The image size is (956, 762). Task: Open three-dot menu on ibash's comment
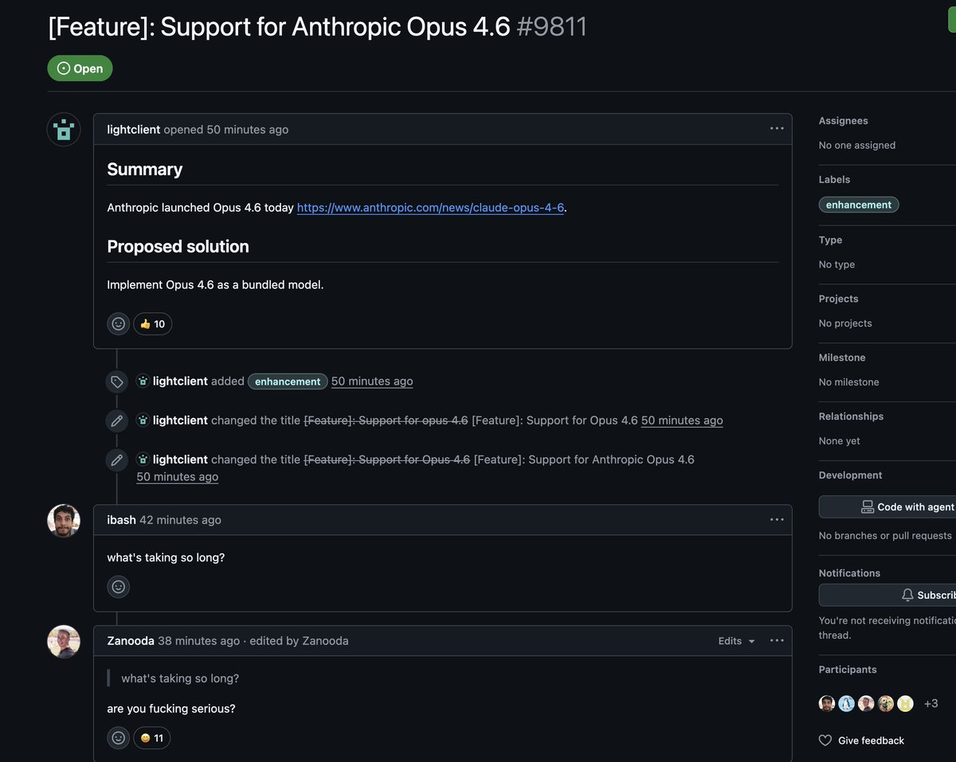tap(777, 520)
